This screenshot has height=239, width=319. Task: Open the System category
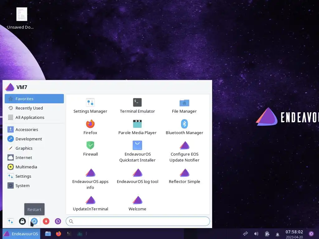(x=34, y=185)
